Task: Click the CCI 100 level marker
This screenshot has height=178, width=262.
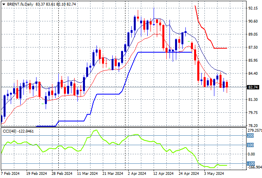Action: [250, 145]
